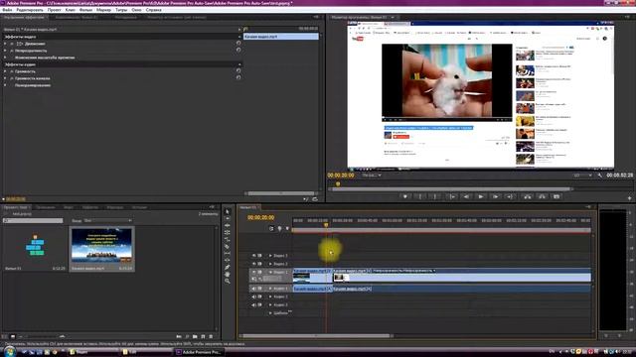Select the Razor tool
The image size is (636, 357).
point(228,246)
